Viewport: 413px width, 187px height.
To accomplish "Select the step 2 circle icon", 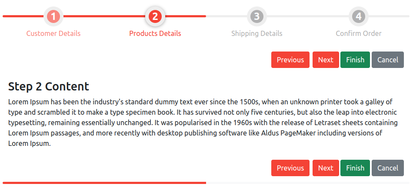I will click(155, 16).
